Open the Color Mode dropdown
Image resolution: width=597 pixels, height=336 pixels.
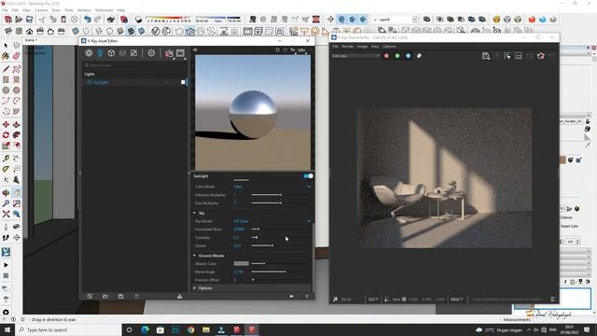(x=272, y=187)
